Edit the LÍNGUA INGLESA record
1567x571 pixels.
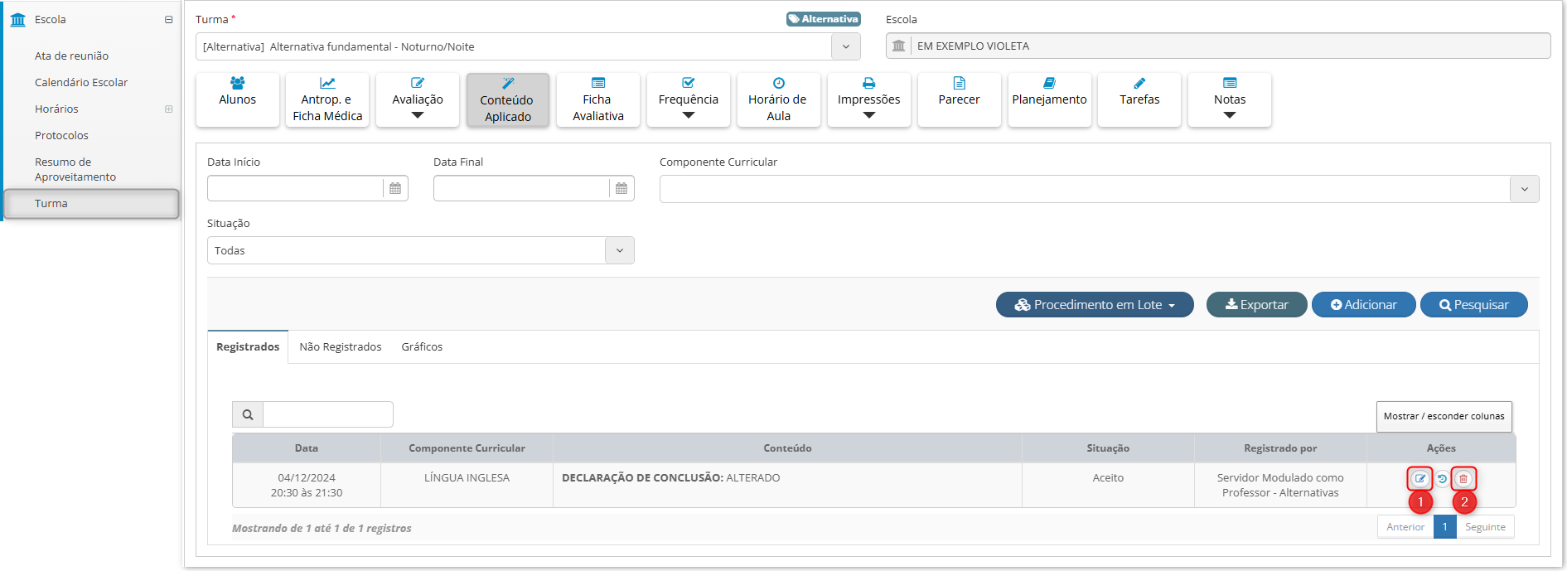[1419, 478]
